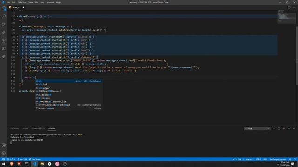298x167 pixels.
Task: Choose 'event.messageDeleteBulk' suggestion
Action: point(68,105)
